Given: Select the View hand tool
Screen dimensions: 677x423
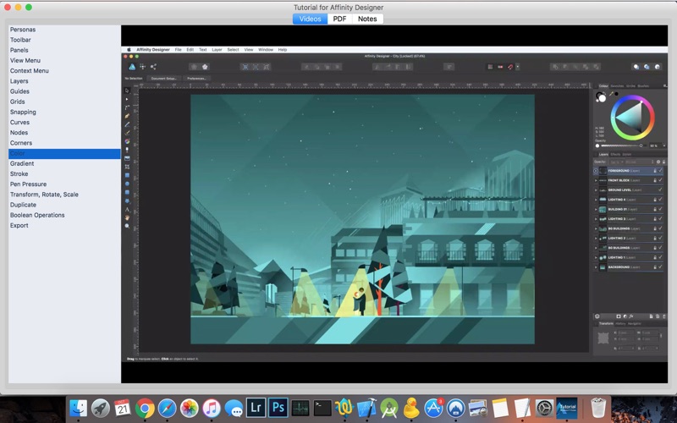Looking at the screenshot, I should [127, 217].
